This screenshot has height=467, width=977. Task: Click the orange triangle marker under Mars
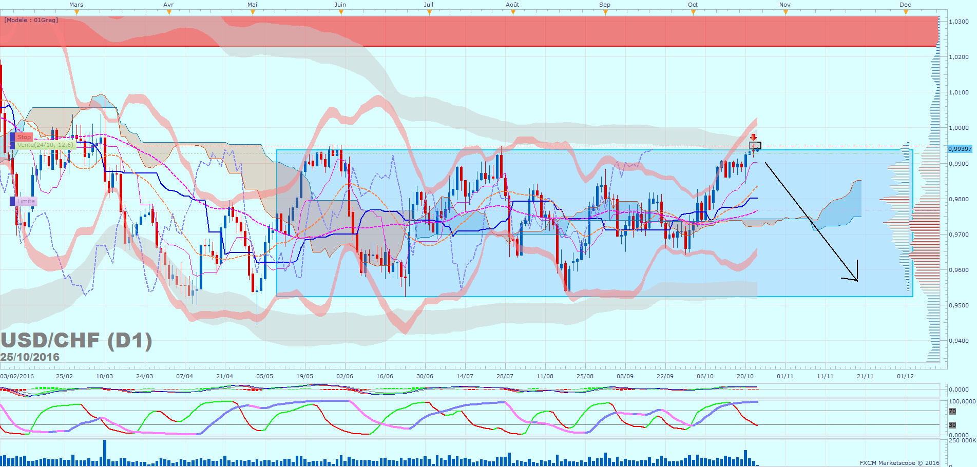pos(76,12)
